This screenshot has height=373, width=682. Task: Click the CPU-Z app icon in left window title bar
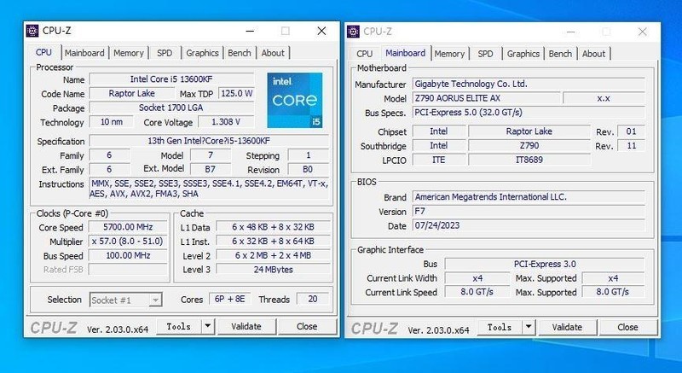click(x=32, y=31)
